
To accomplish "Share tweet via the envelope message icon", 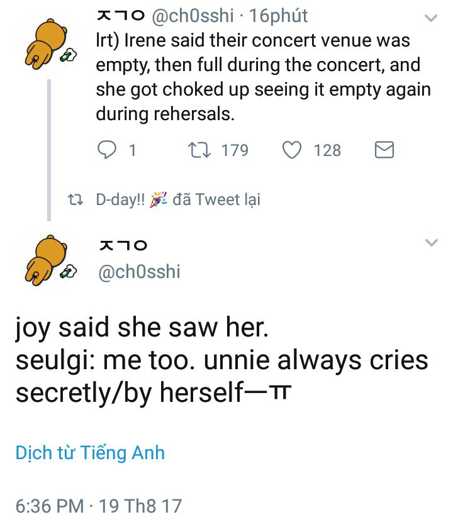I will pyautogui.click(x=384, y=150).
